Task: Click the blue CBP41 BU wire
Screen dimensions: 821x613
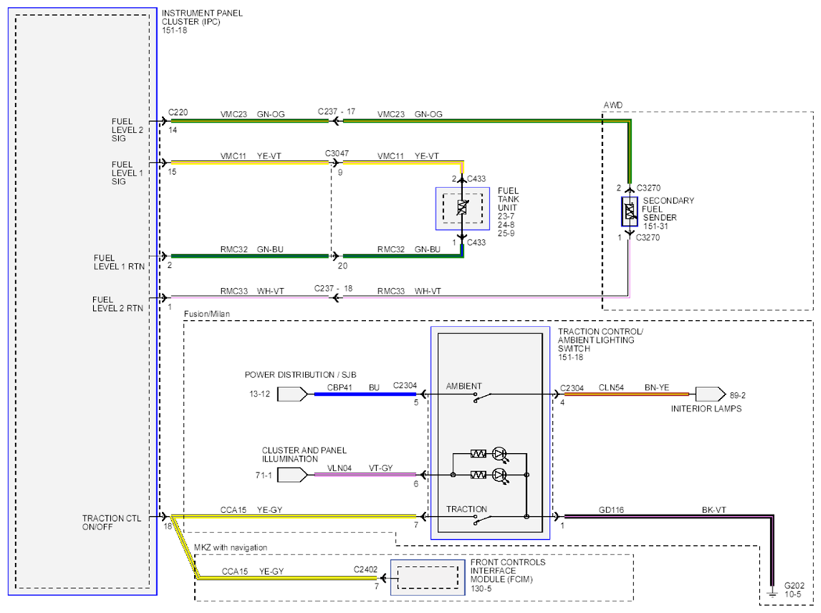Action: (x=365, y=394)
